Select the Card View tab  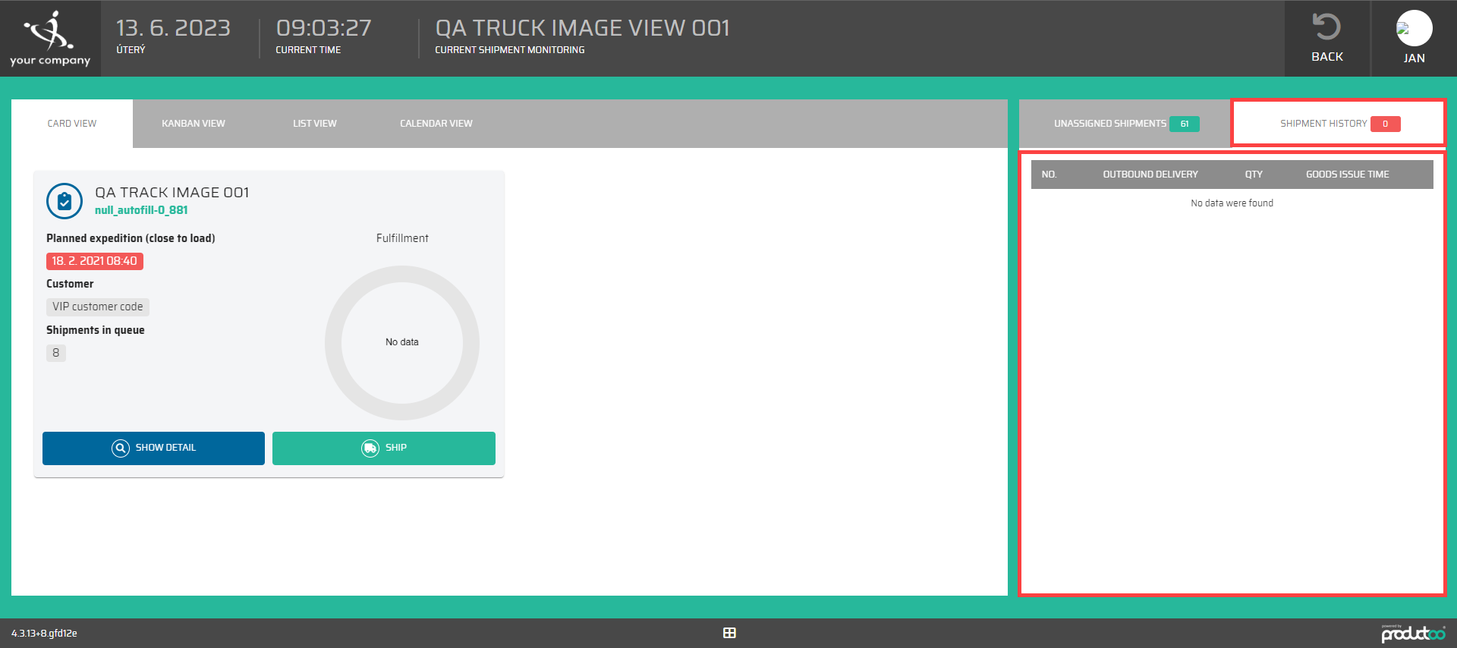click(72, 124)
